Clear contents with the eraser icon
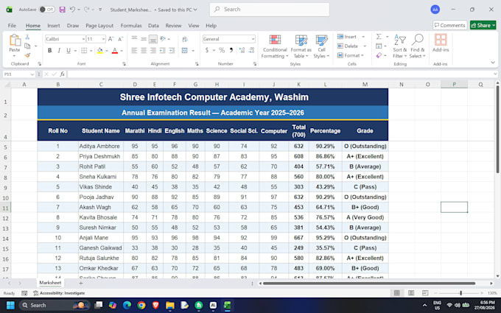 [x=379, y=55]
